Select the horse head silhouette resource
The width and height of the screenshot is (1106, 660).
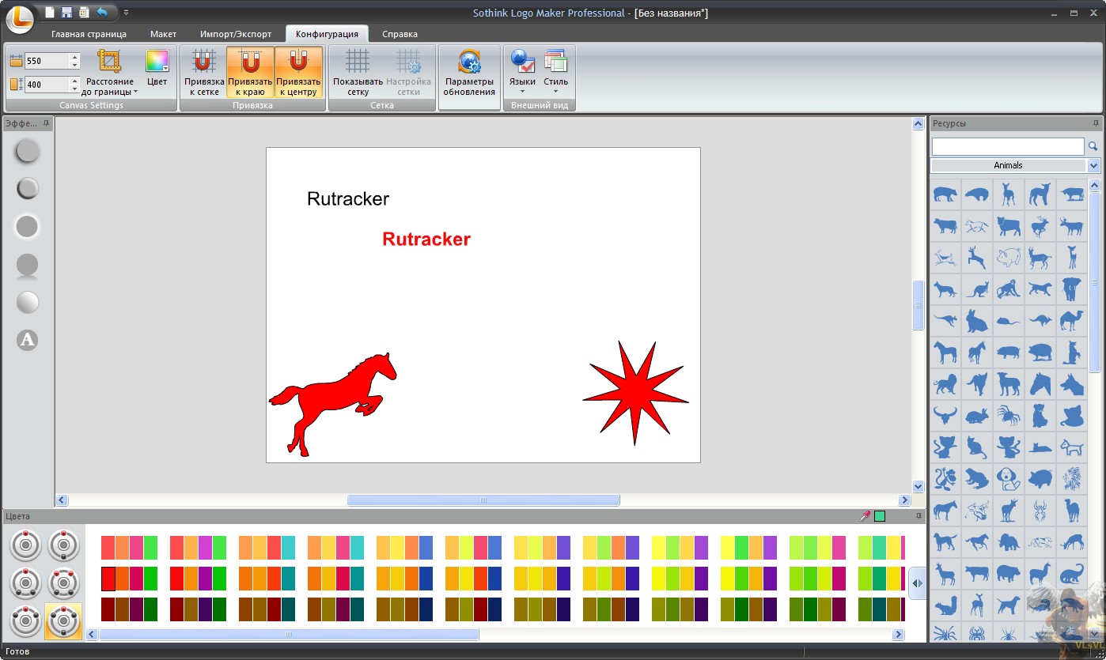tap(1040, 383)
